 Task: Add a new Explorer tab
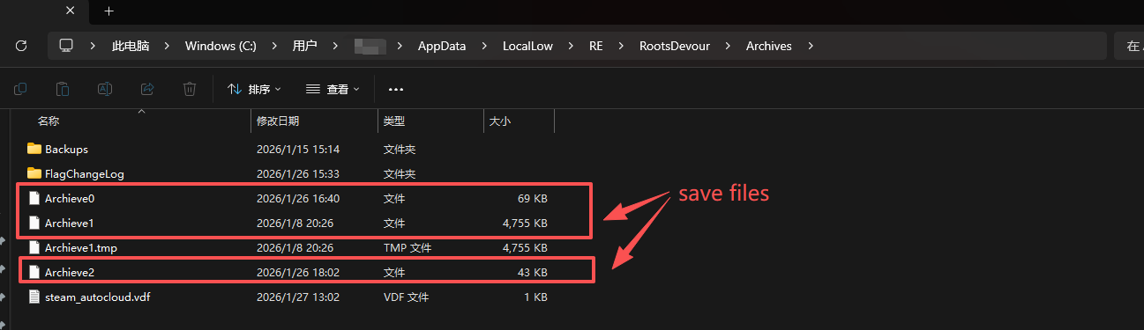[x=109, y=11]
